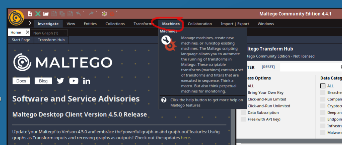The width and height of the screenshot is (342, 145).
Task: Click the help question-mark icon in the tooltip
Action: point(164,100)
